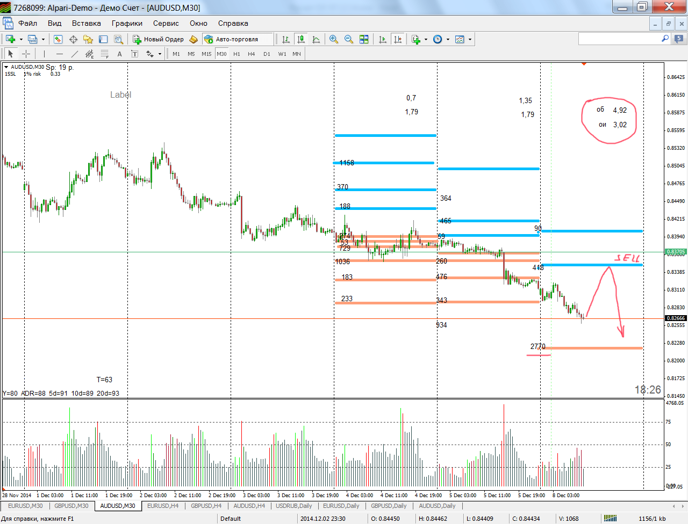Open the Сервис menu
Image resolution: width=688 pixels, height=524 pixels.
(166, 23)
